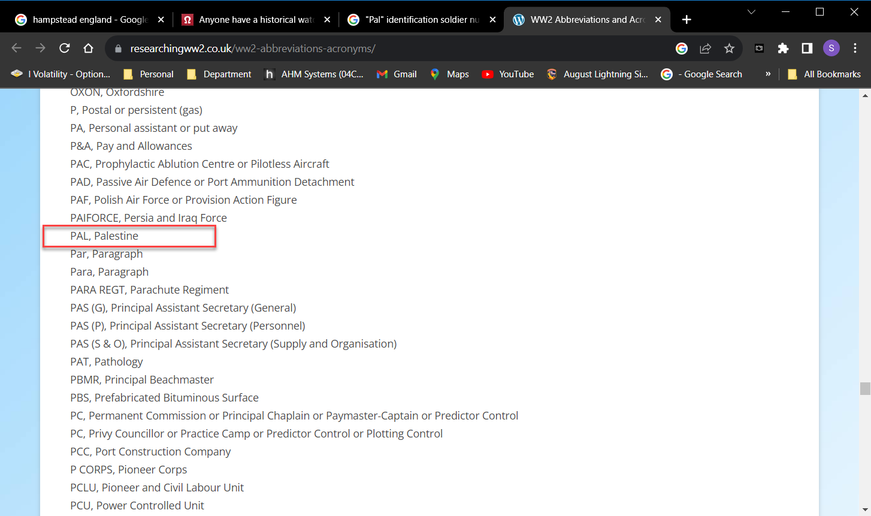Bookmark this page with star
The width and height of the screenshot is (871, 516).
coord(729,49)
